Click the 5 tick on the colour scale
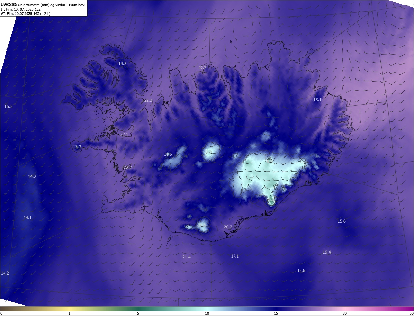 pos(138,313)
